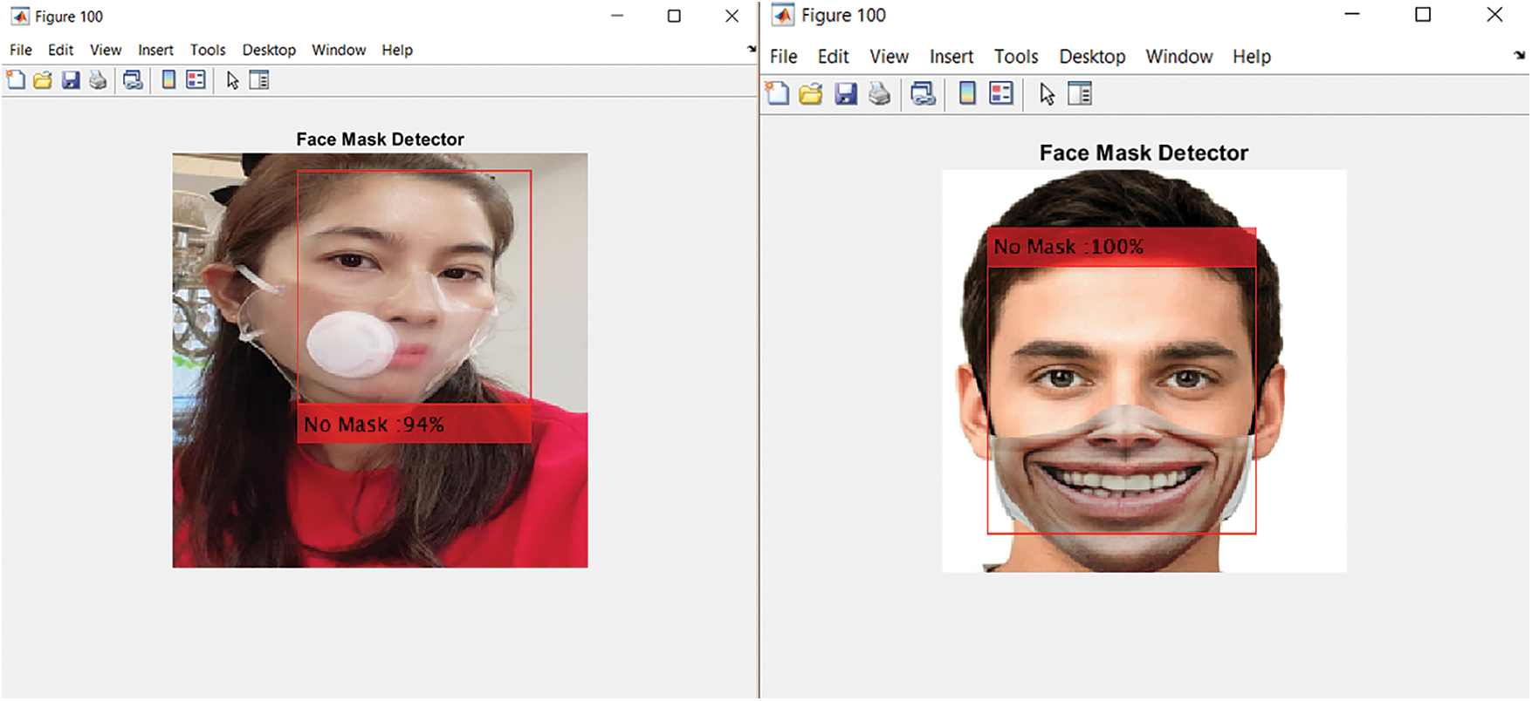The width and height of the screenshot is (1532, 701).
Task: Save the figure in the left window toolbar
Action: pyautogui.click(x=71, y=81)
